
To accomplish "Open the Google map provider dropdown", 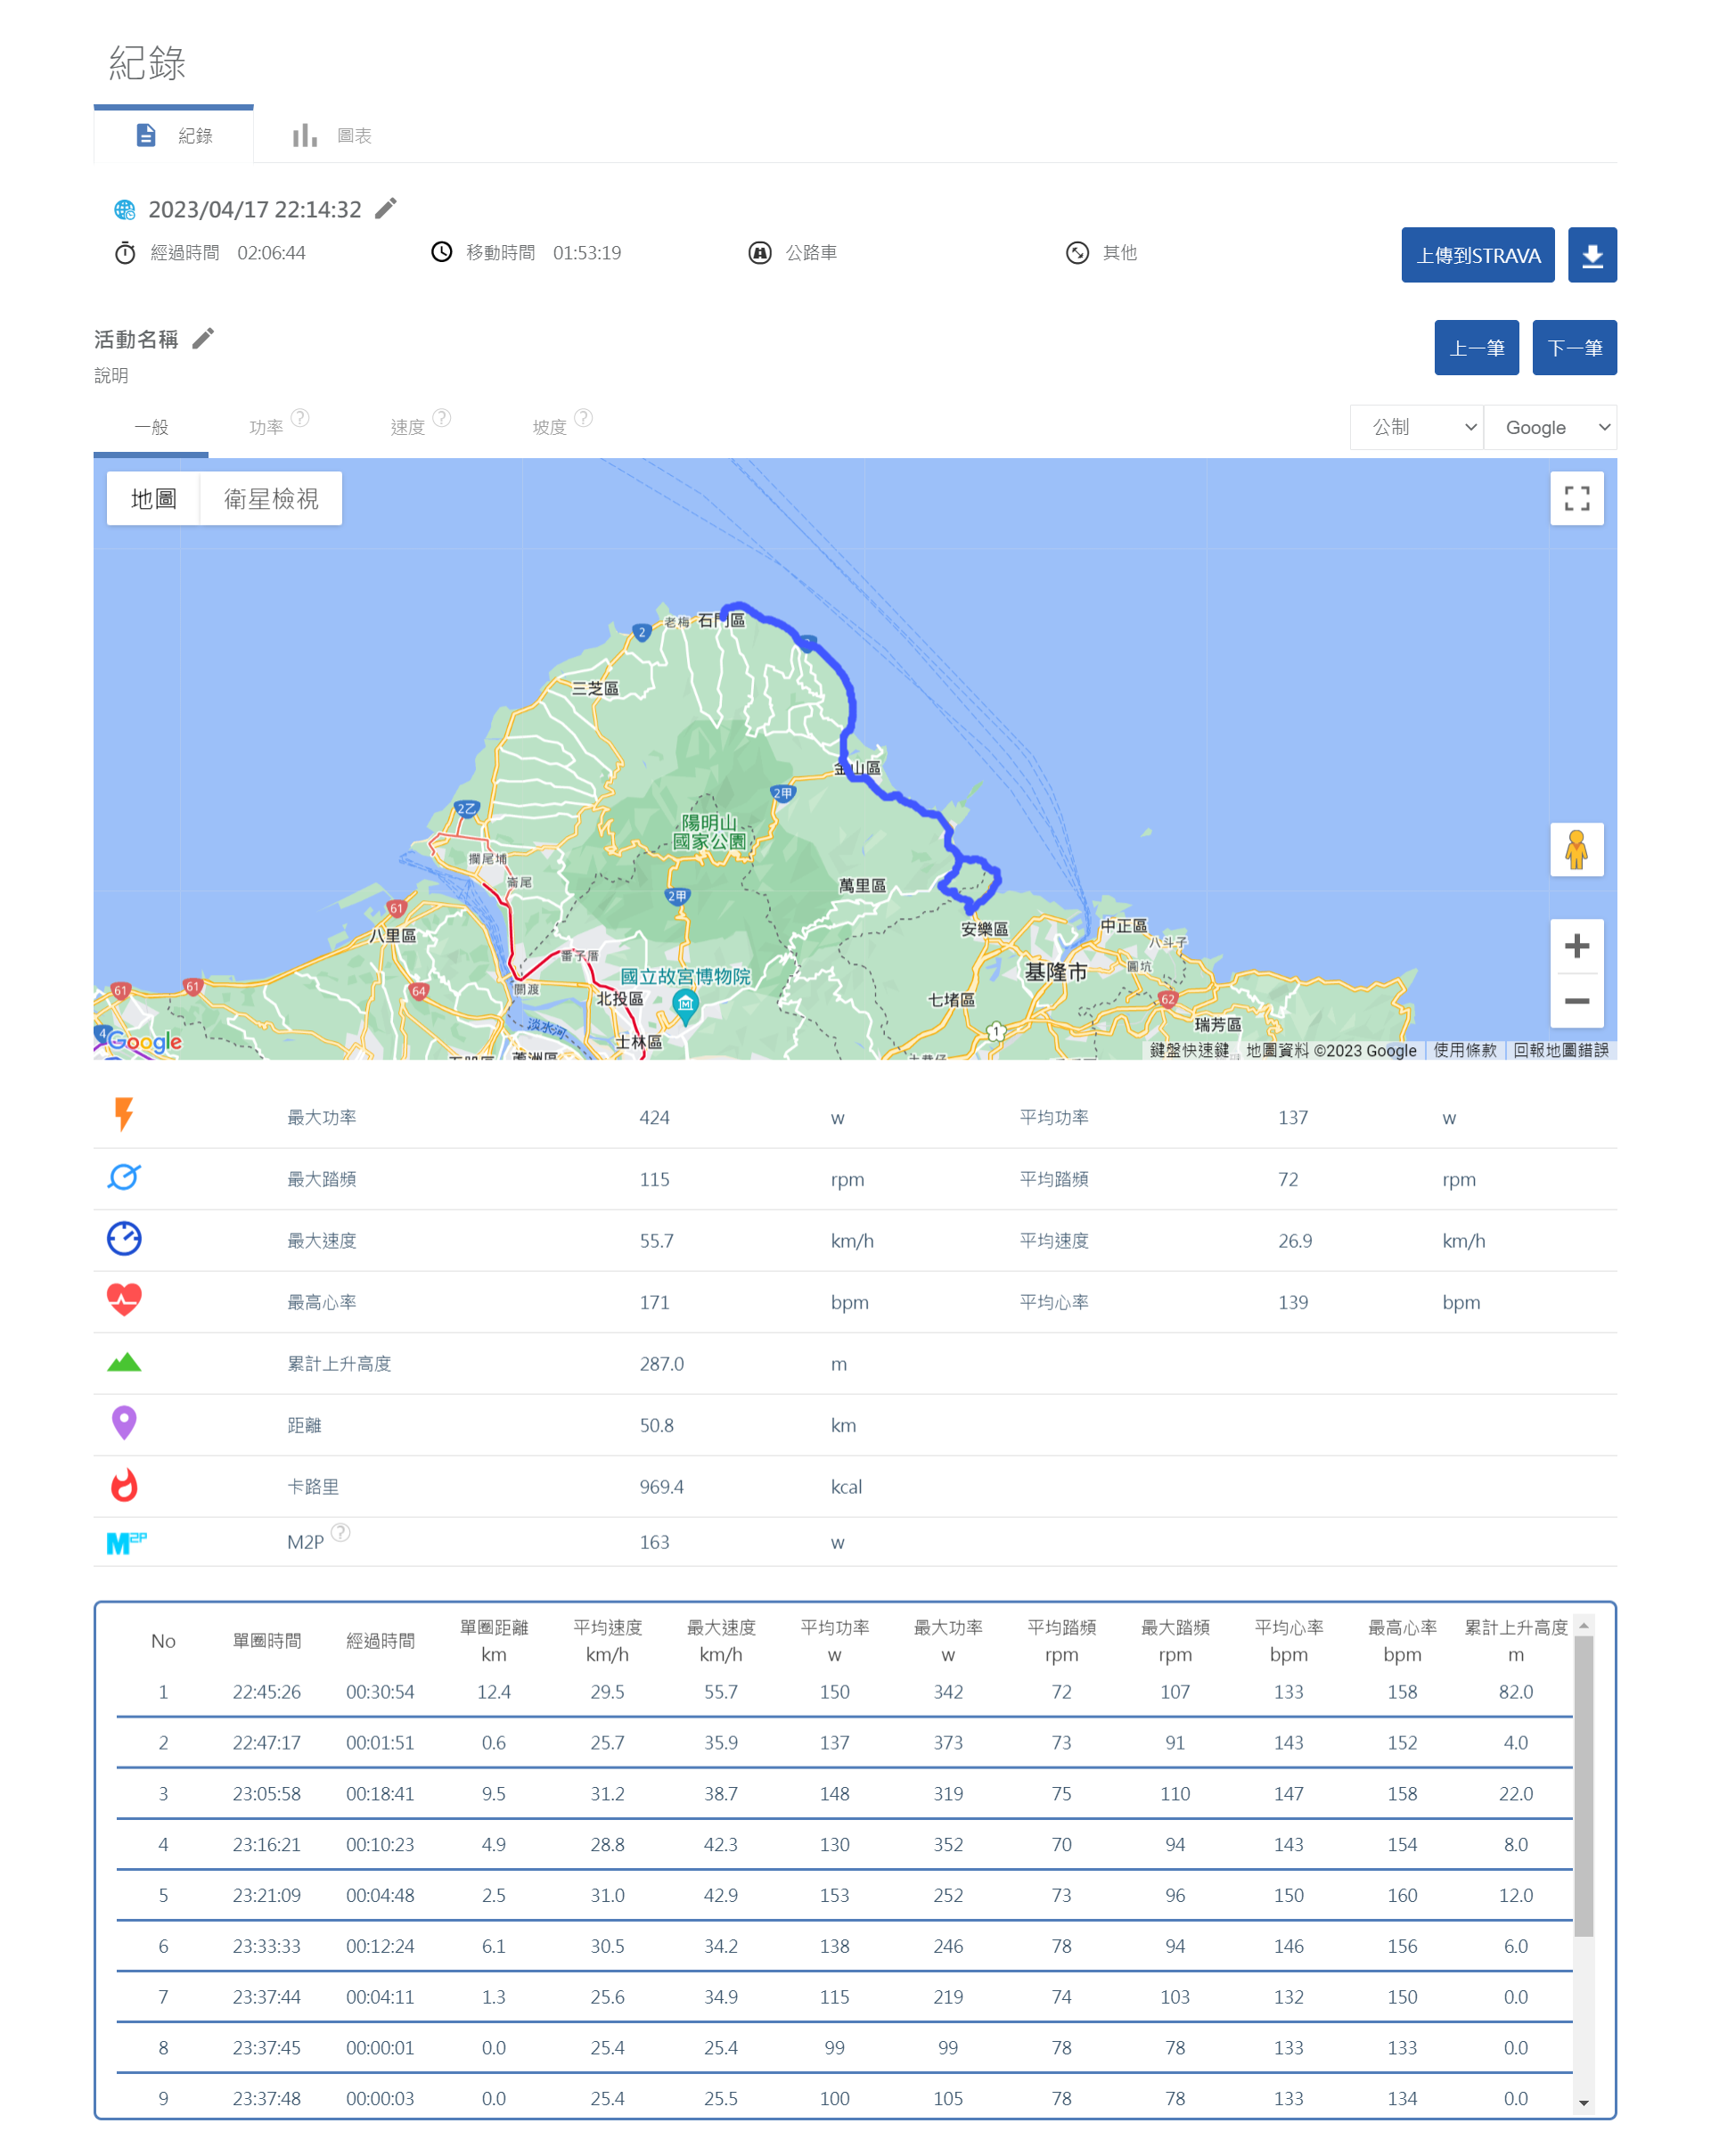I will coord(1549,427).
